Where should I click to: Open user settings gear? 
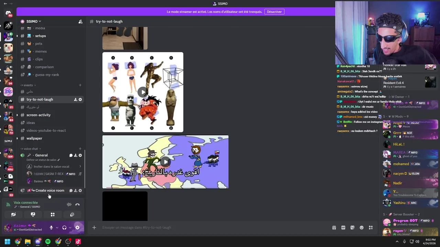[x=77, y=227]
